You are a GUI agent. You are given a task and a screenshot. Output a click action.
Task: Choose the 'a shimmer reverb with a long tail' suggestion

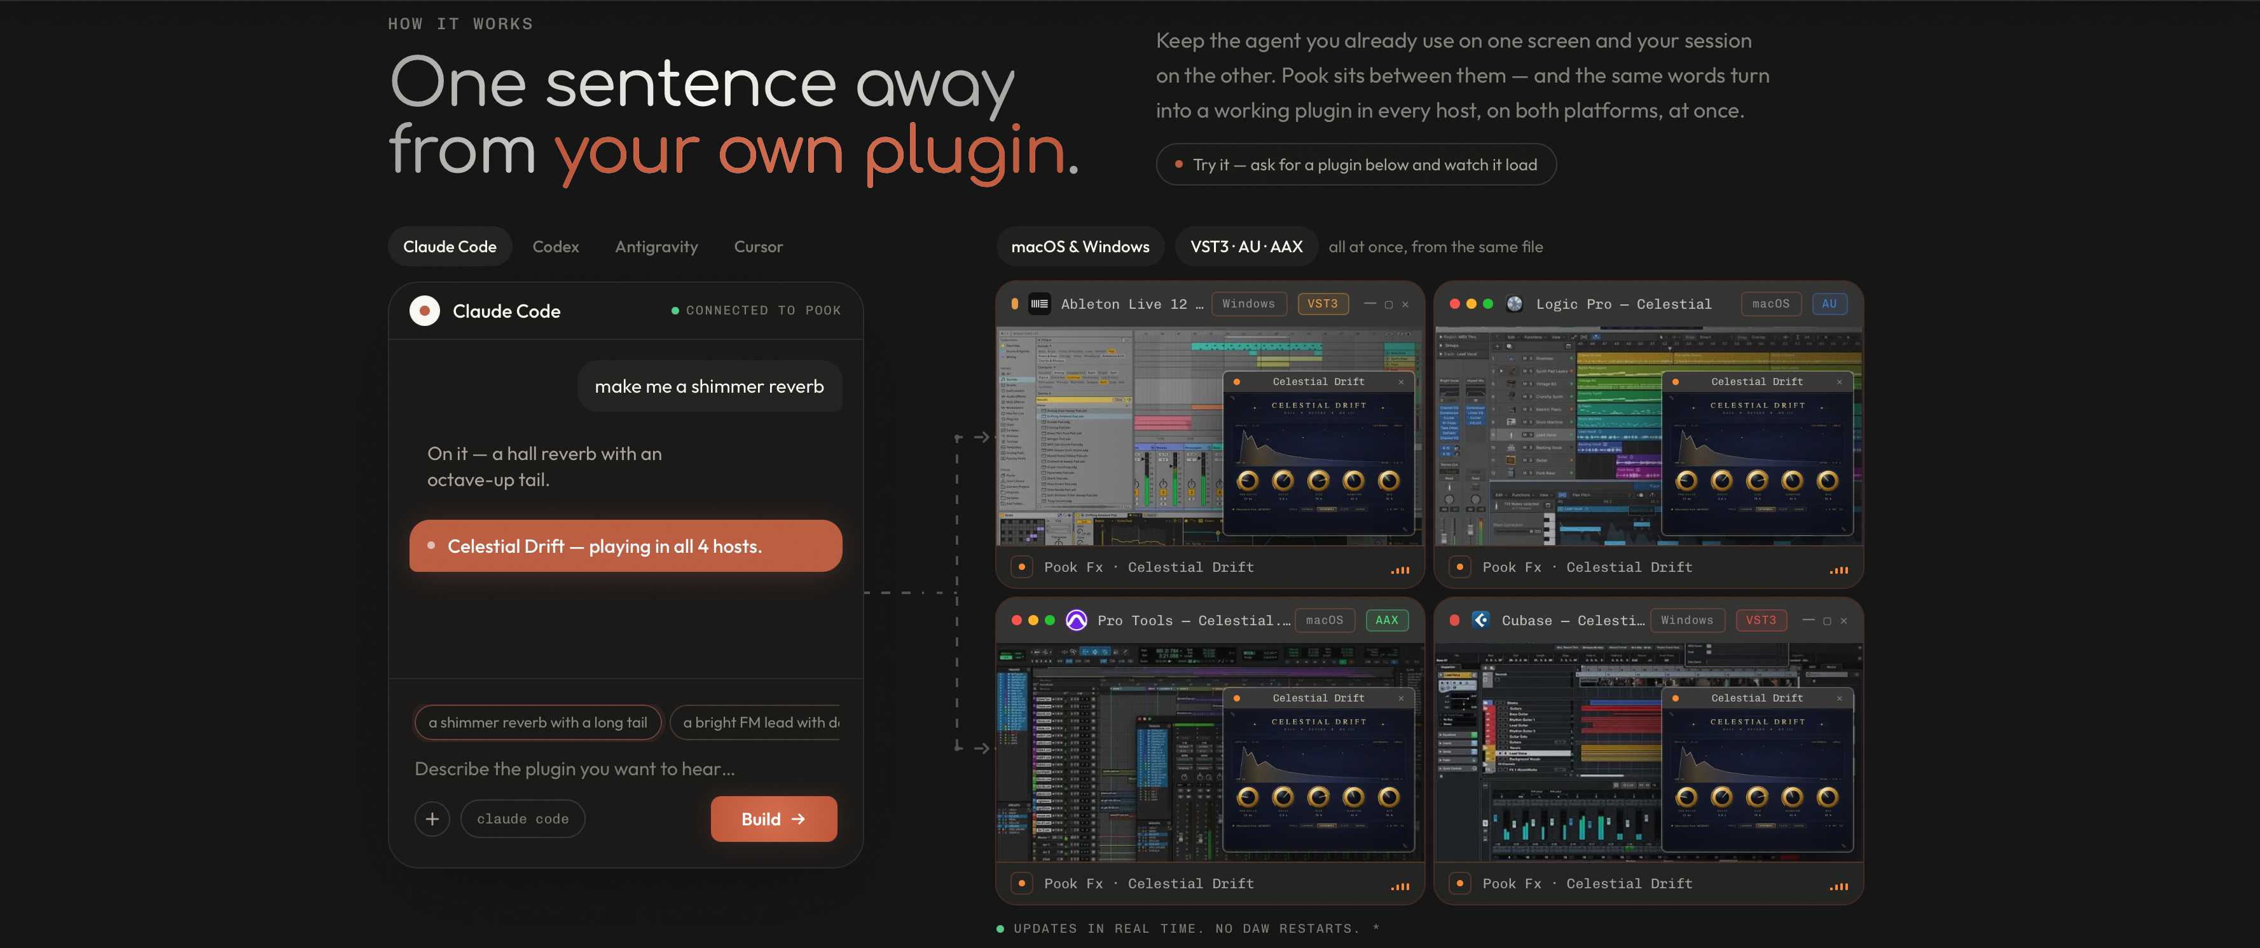(x=538, y=722)
